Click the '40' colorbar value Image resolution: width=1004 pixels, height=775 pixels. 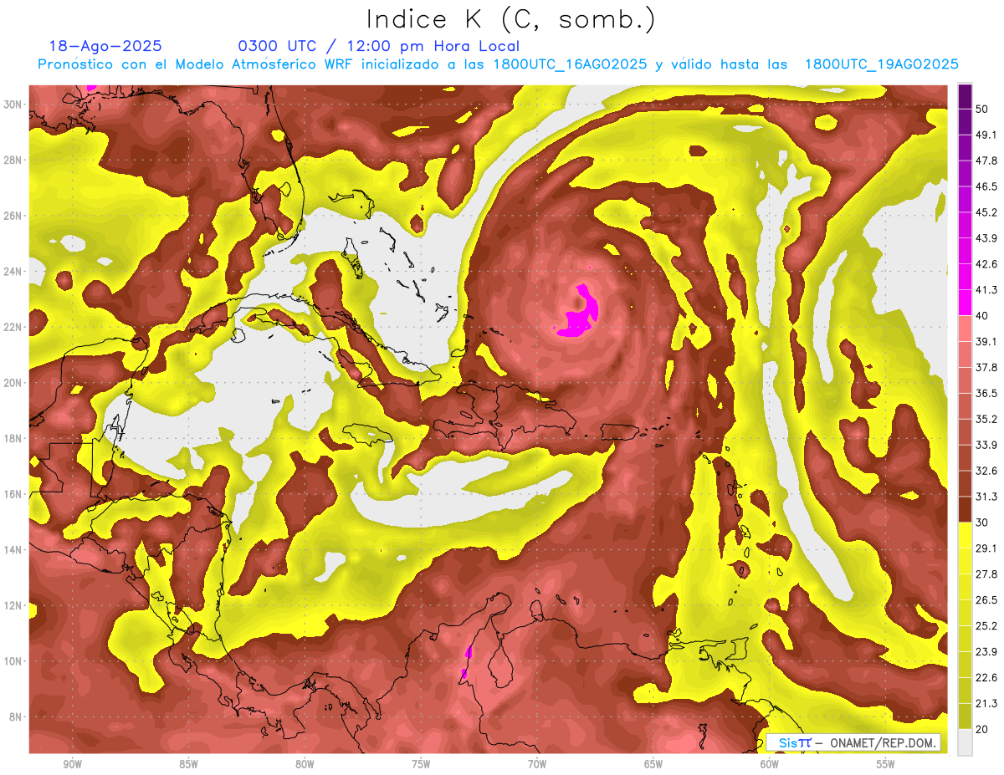pyautogui.click(x=983, y=316)
